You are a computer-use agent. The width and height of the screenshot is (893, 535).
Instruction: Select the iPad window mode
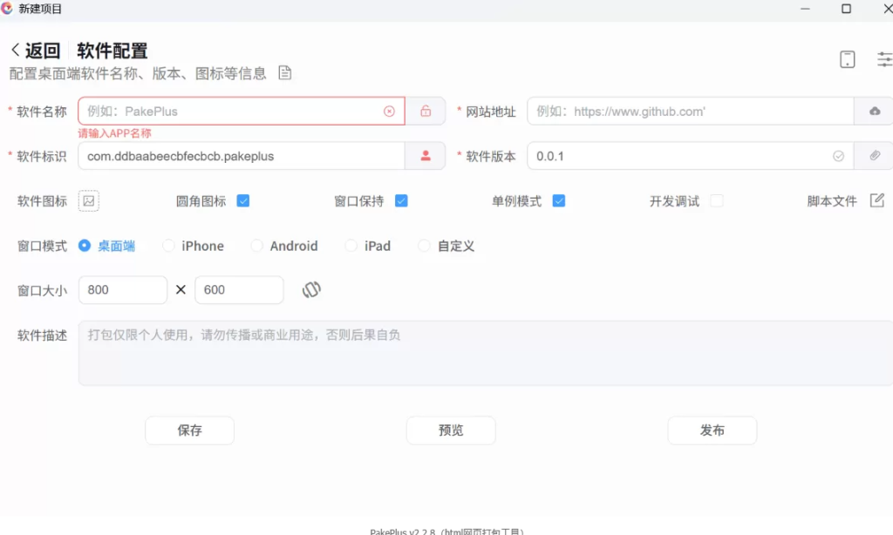pyautogui.click(x=368, y=246)
